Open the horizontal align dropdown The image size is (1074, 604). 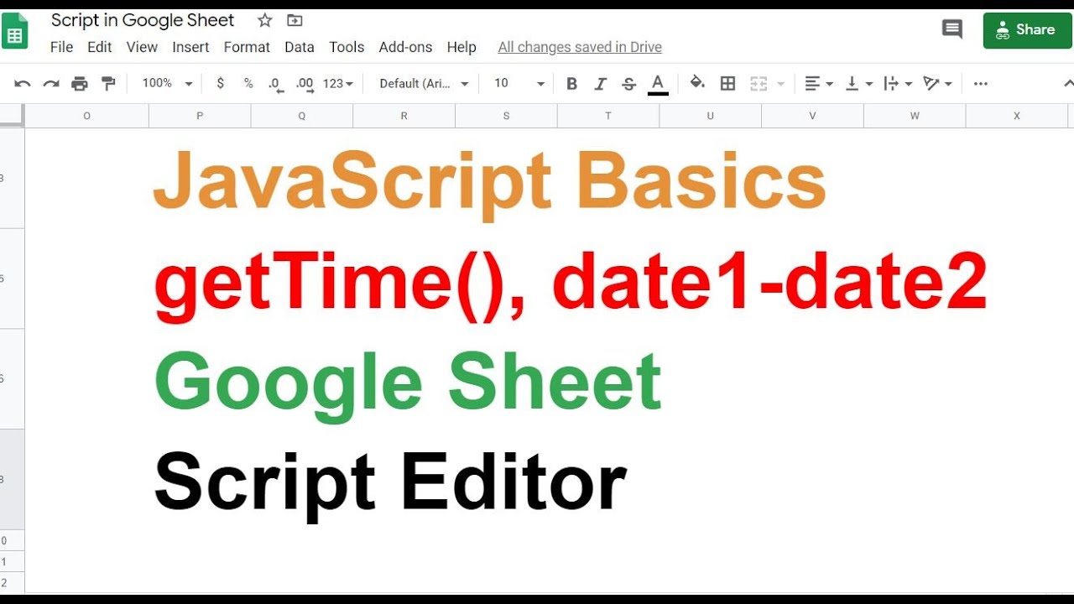818,83
